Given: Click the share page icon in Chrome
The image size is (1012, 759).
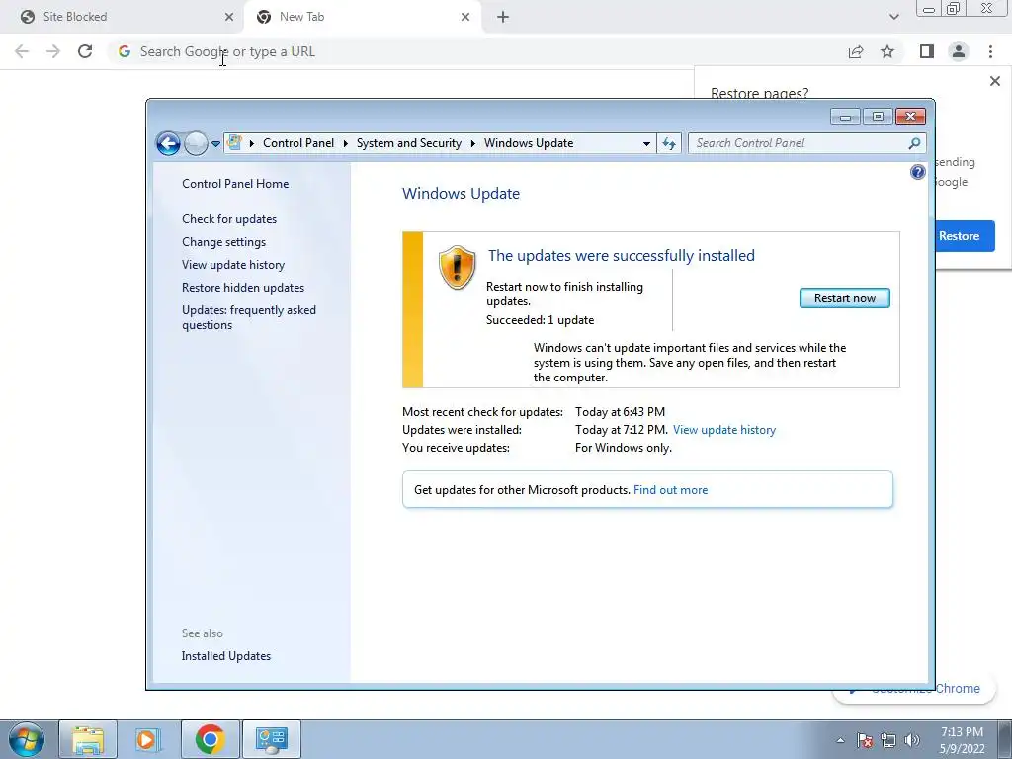Looking at the screenshot, I should pyautogui.click(x=856, y=51).
